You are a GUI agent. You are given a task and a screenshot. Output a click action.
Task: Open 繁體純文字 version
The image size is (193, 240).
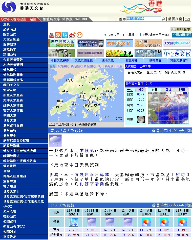click(x=51, y=19)
